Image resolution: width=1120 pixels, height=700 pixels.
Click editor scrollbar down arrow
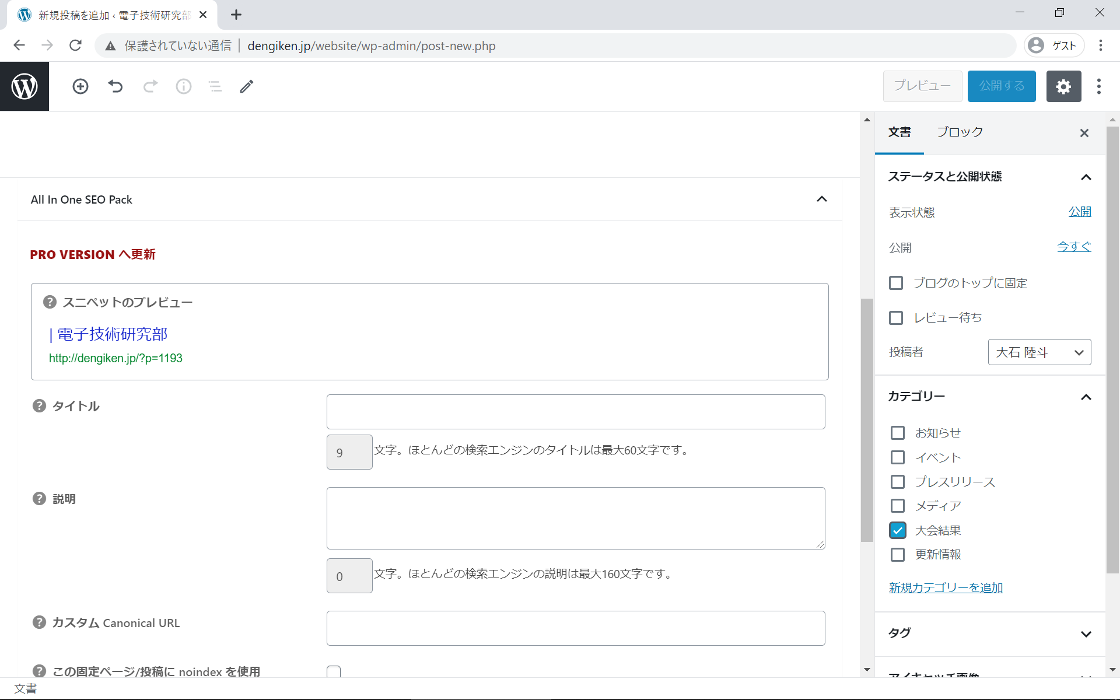point(867,670)
